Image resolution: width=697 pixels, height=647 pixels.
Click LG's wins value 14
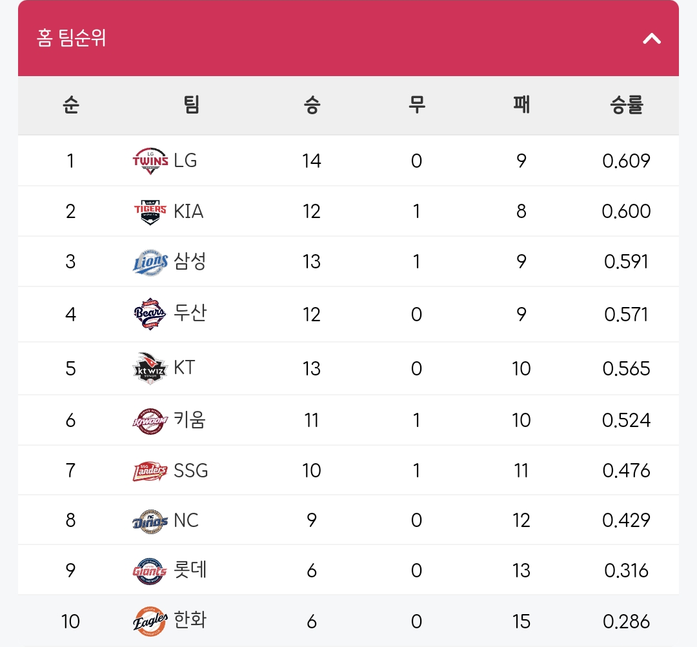312,161
